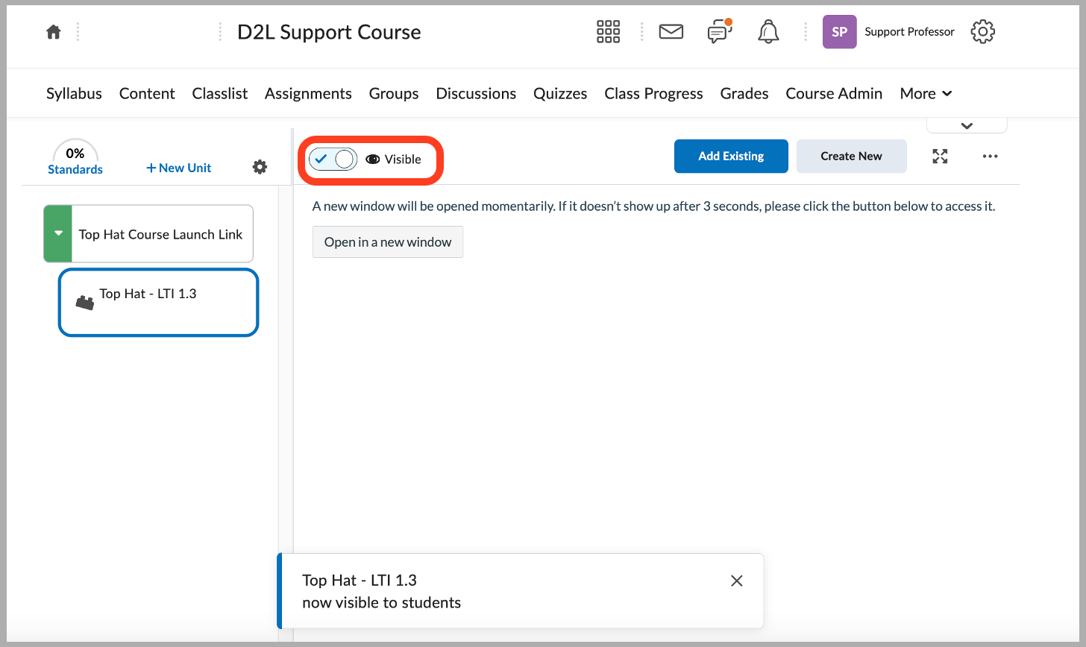1086x647 pixels.
Task: Open the course home icon
Action: 53,31
